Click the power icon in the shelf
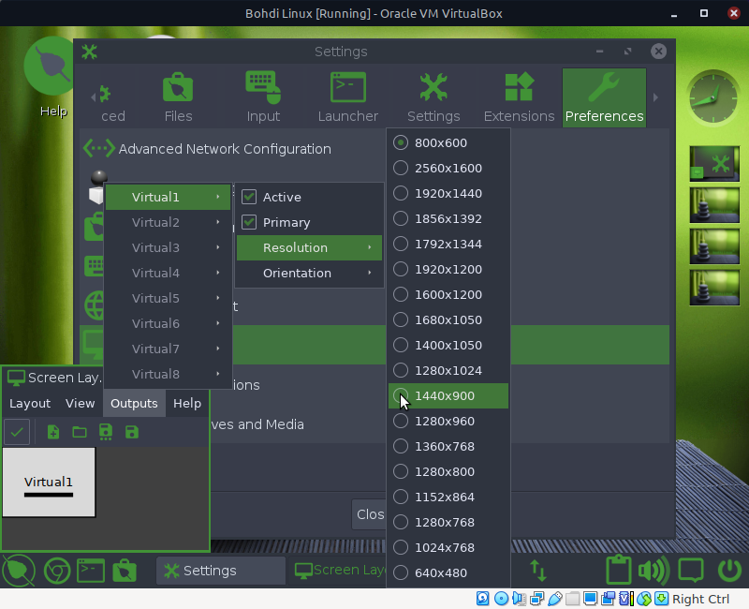 [x=729, y=570]
